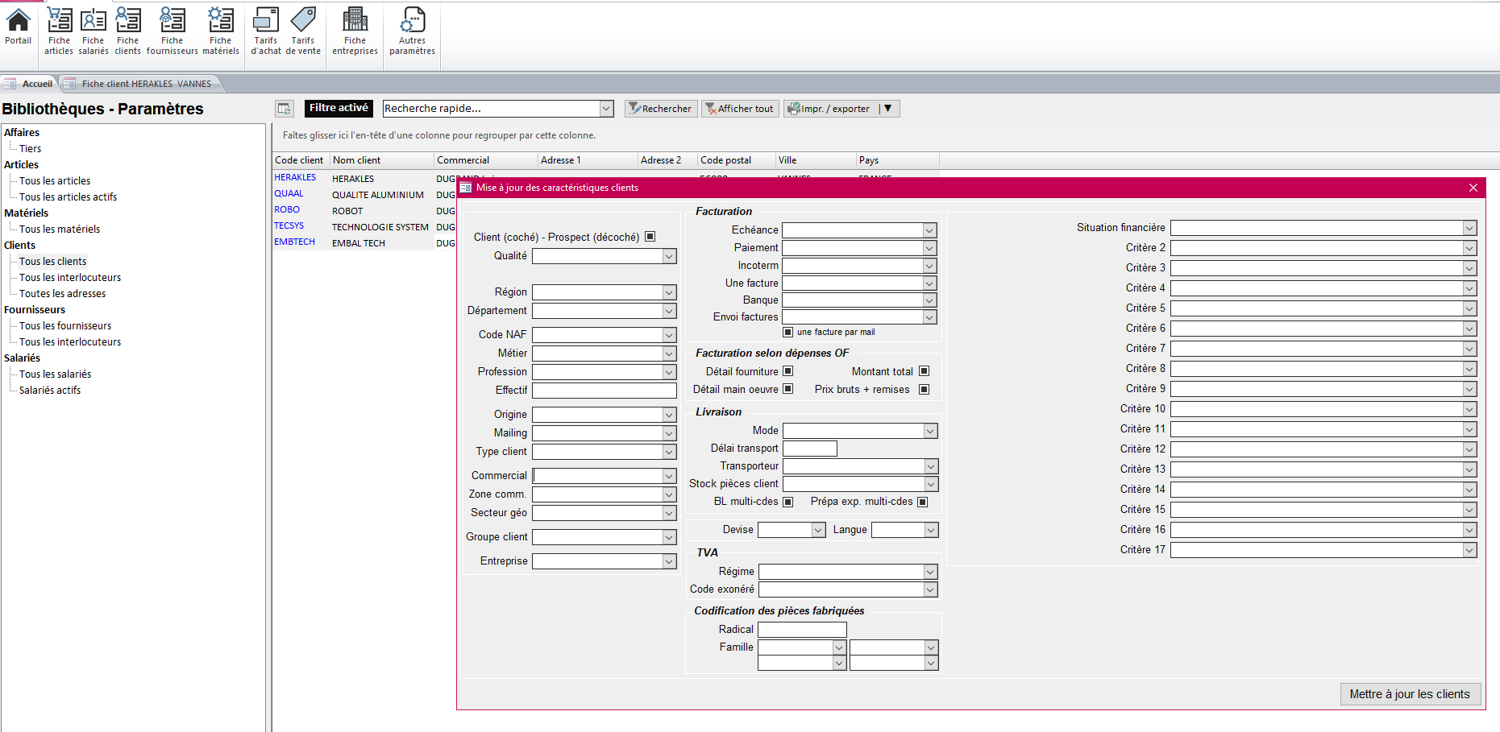
Task: Open the Transporteur dropdown
Action: click(x=929, y=466)
